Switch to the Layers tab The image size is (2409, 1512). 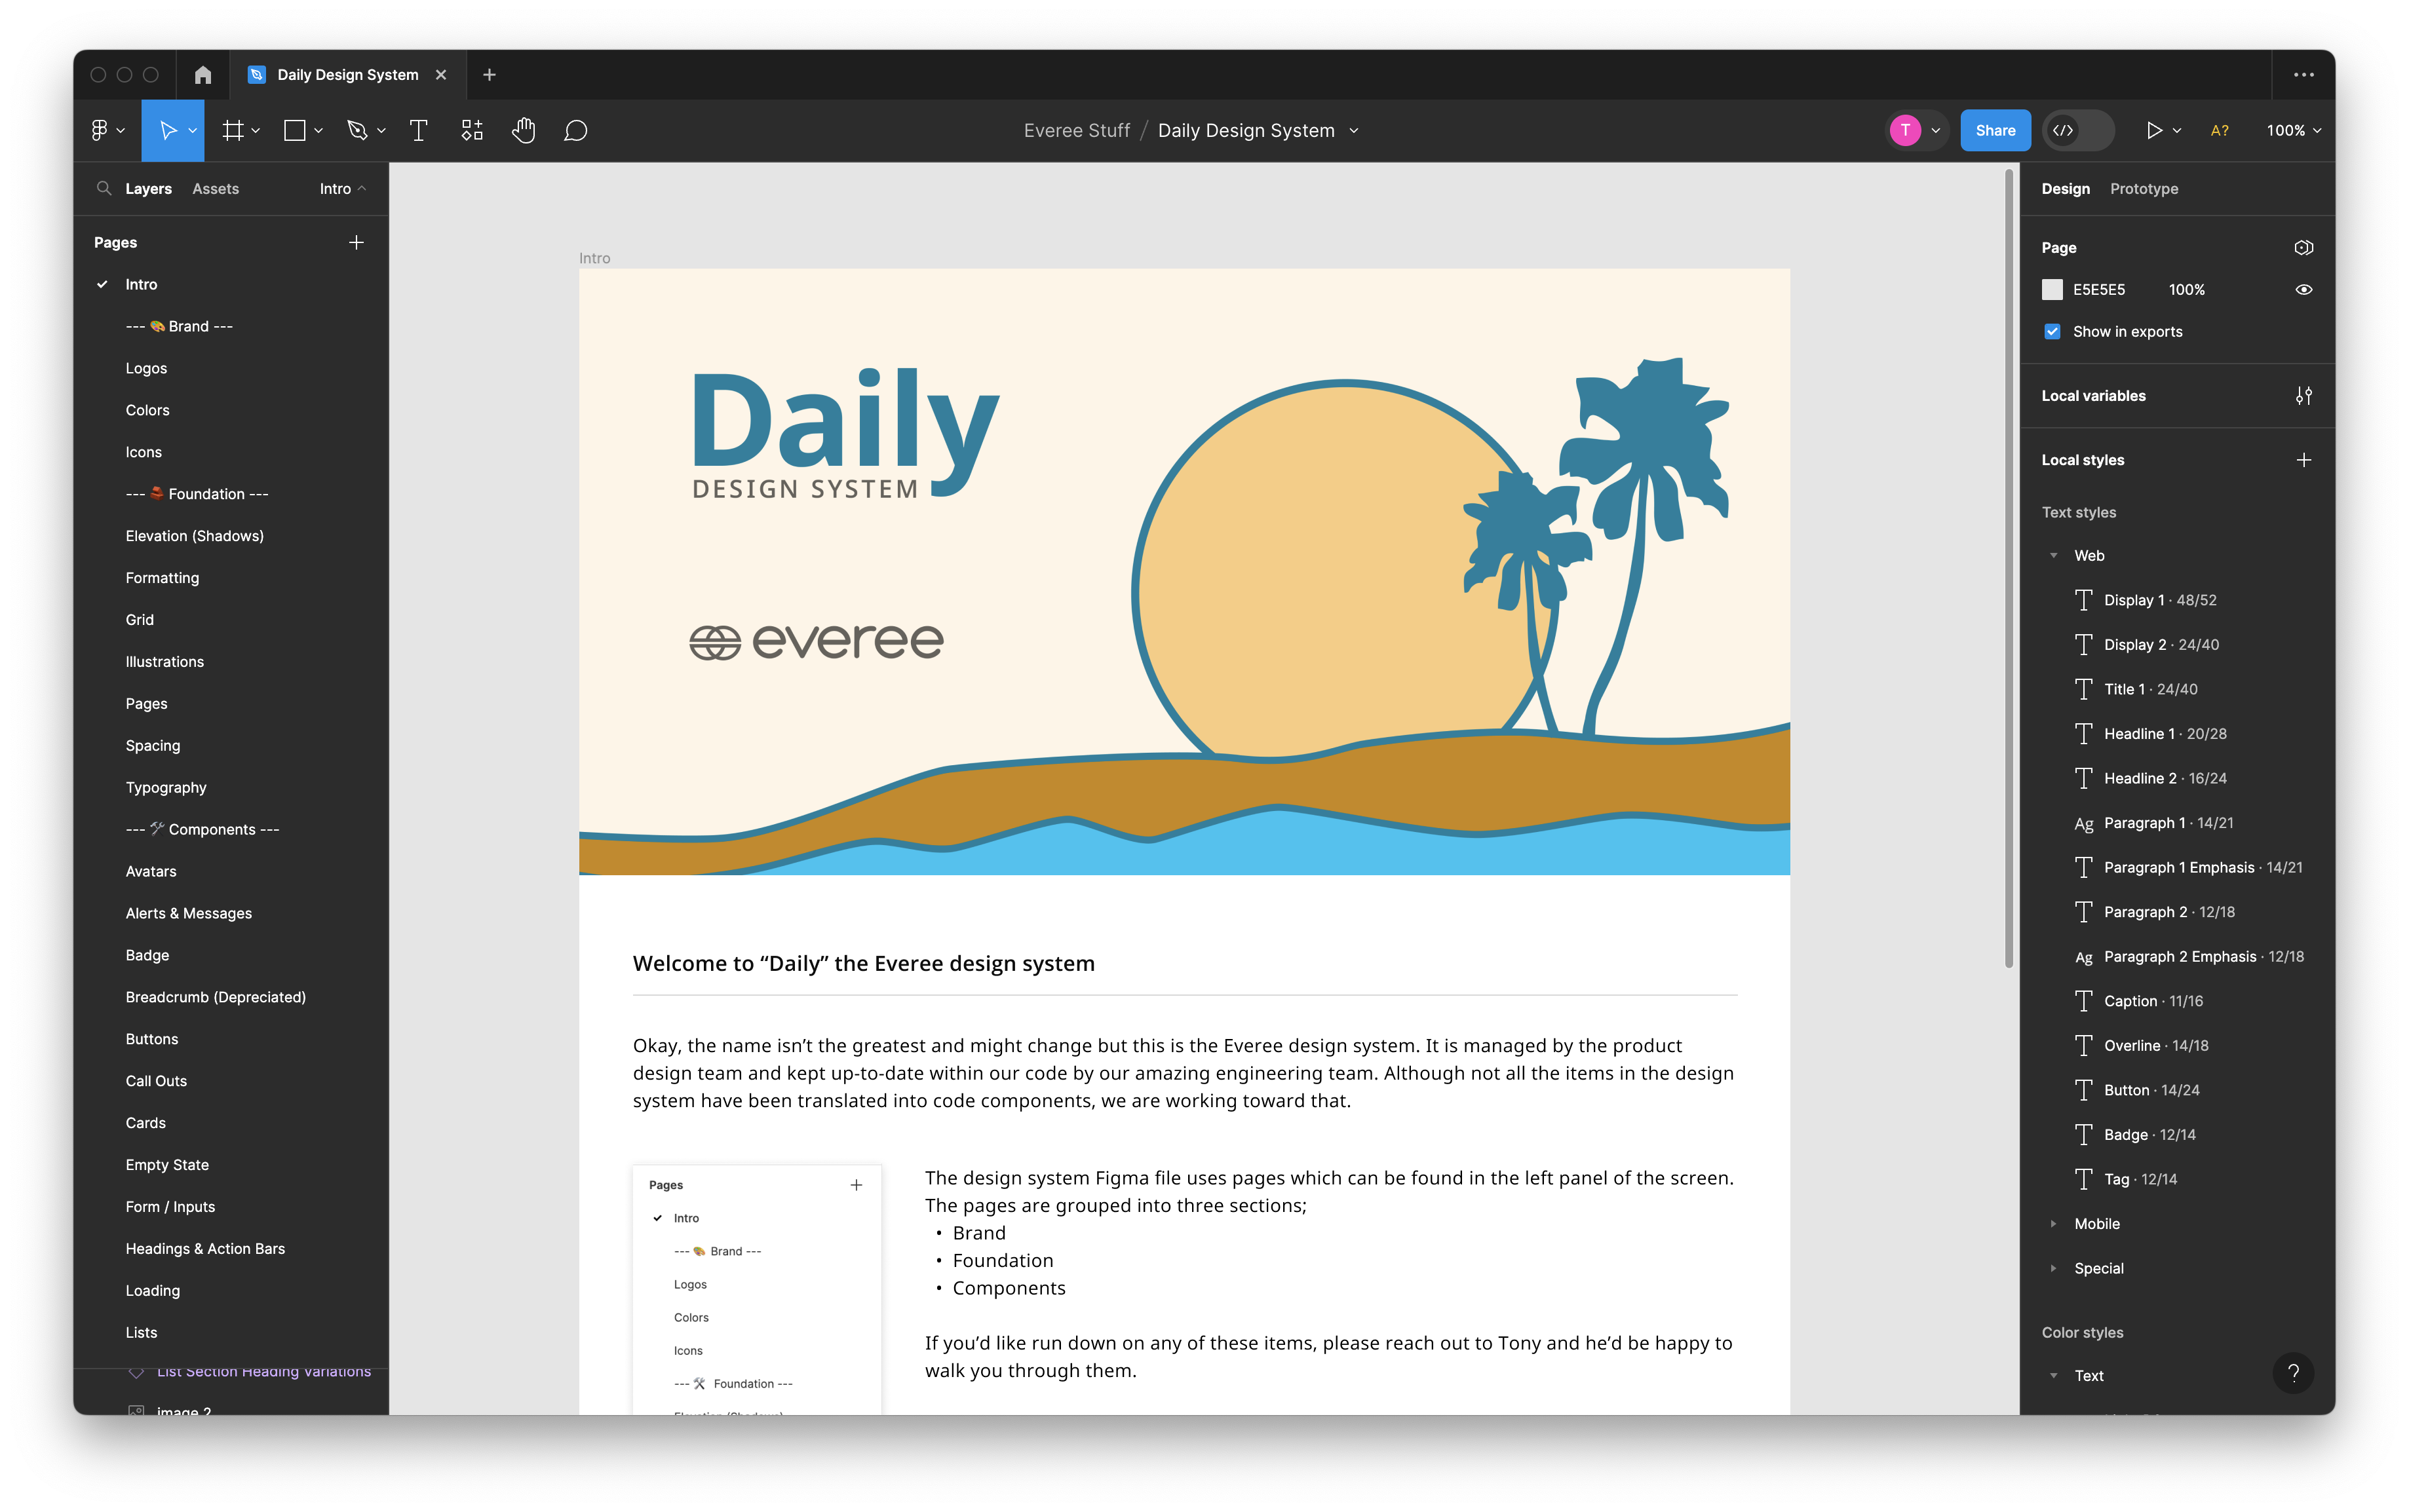click(x=148, y=188)
